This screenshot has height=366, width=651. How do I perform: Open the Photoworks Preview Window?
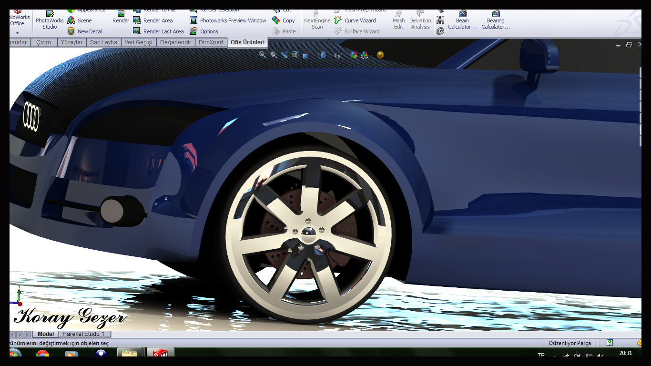point(228,20)
